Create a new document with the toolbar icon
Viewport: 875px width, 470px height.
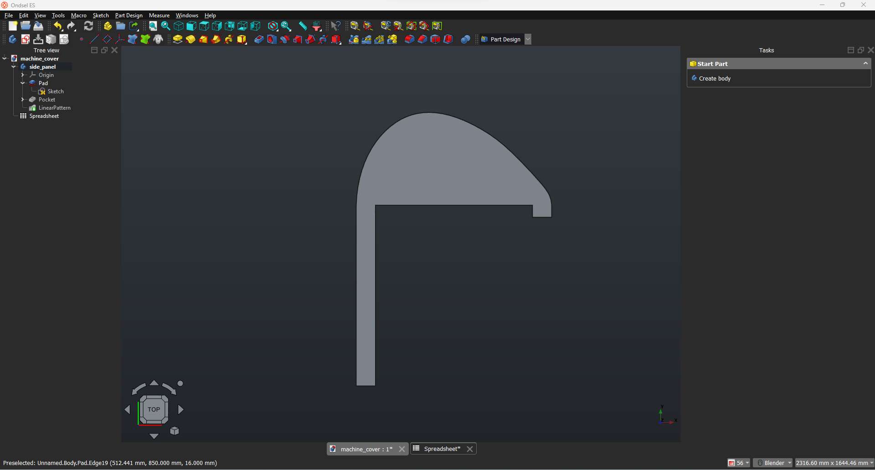[13, 26]
